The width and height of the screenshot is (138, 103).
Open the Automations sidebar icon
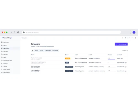2,72
